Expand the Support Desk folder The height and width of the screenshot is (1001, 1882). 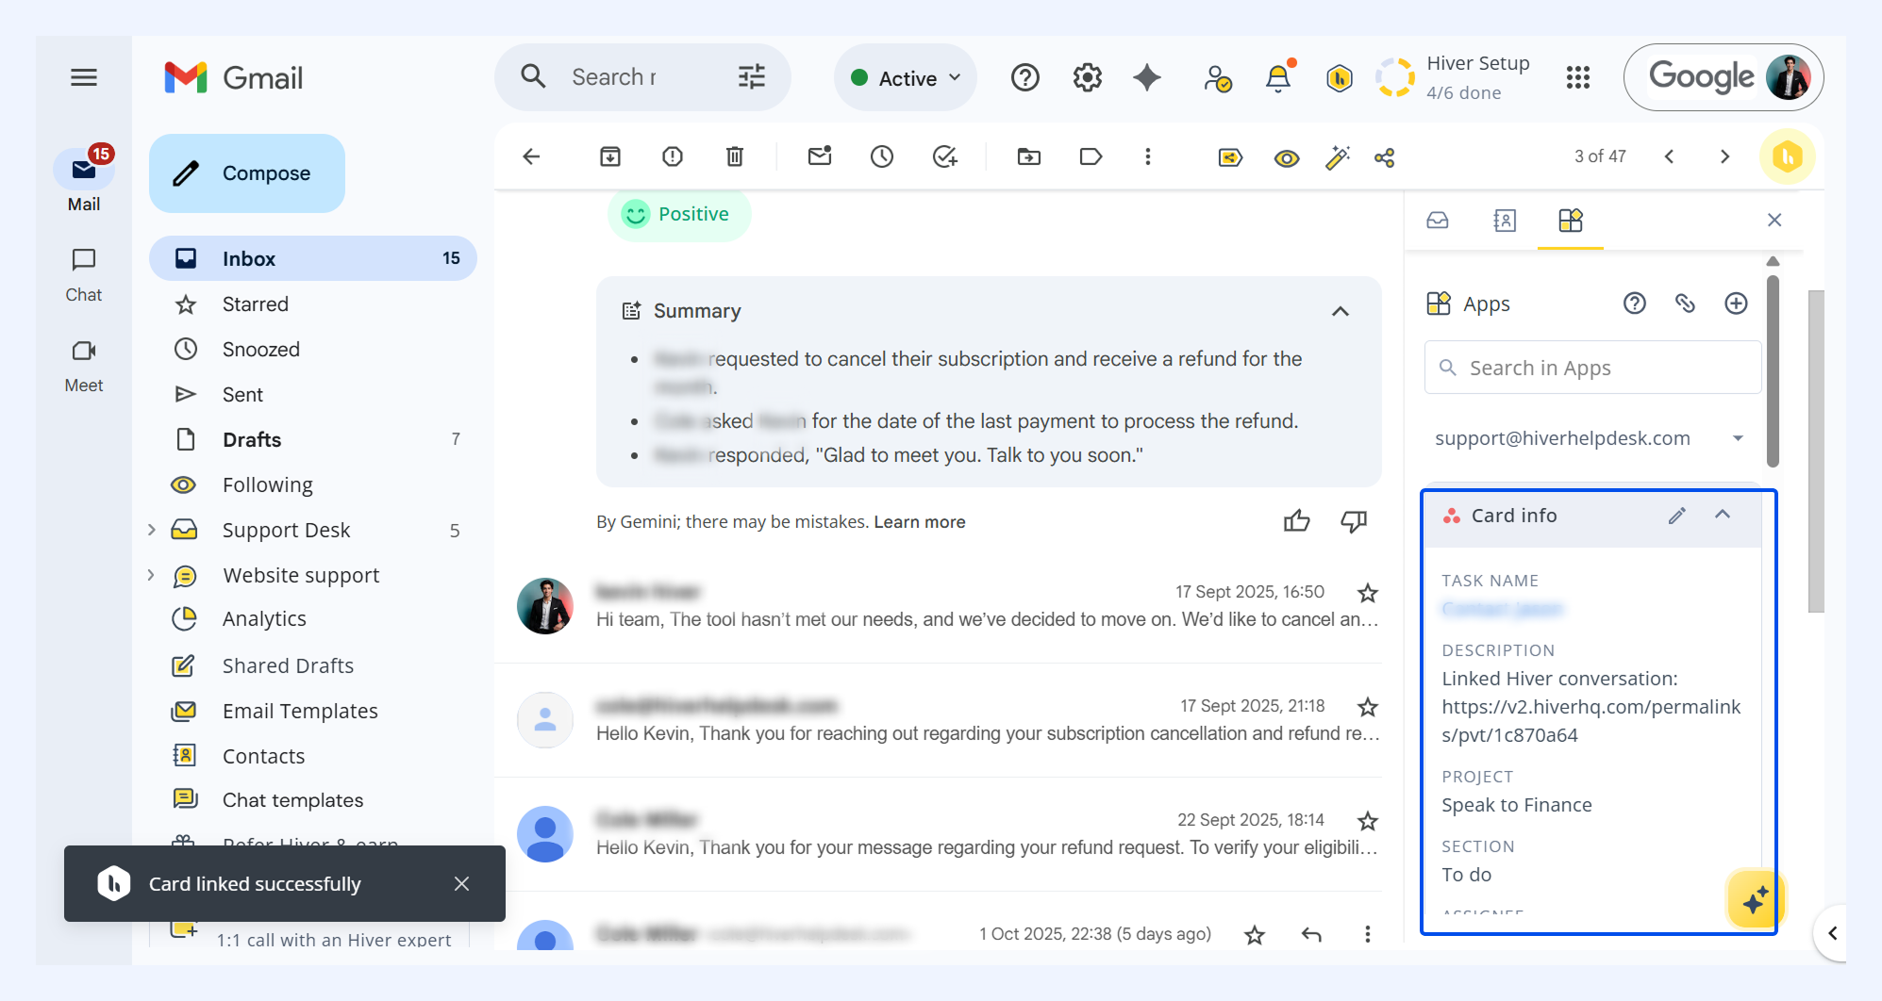coord(151,531)
